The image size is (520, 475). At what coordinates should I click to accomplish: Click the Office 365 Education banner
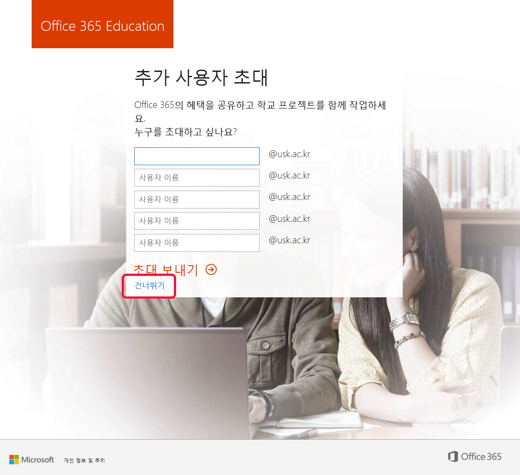(x=103, y=24)
